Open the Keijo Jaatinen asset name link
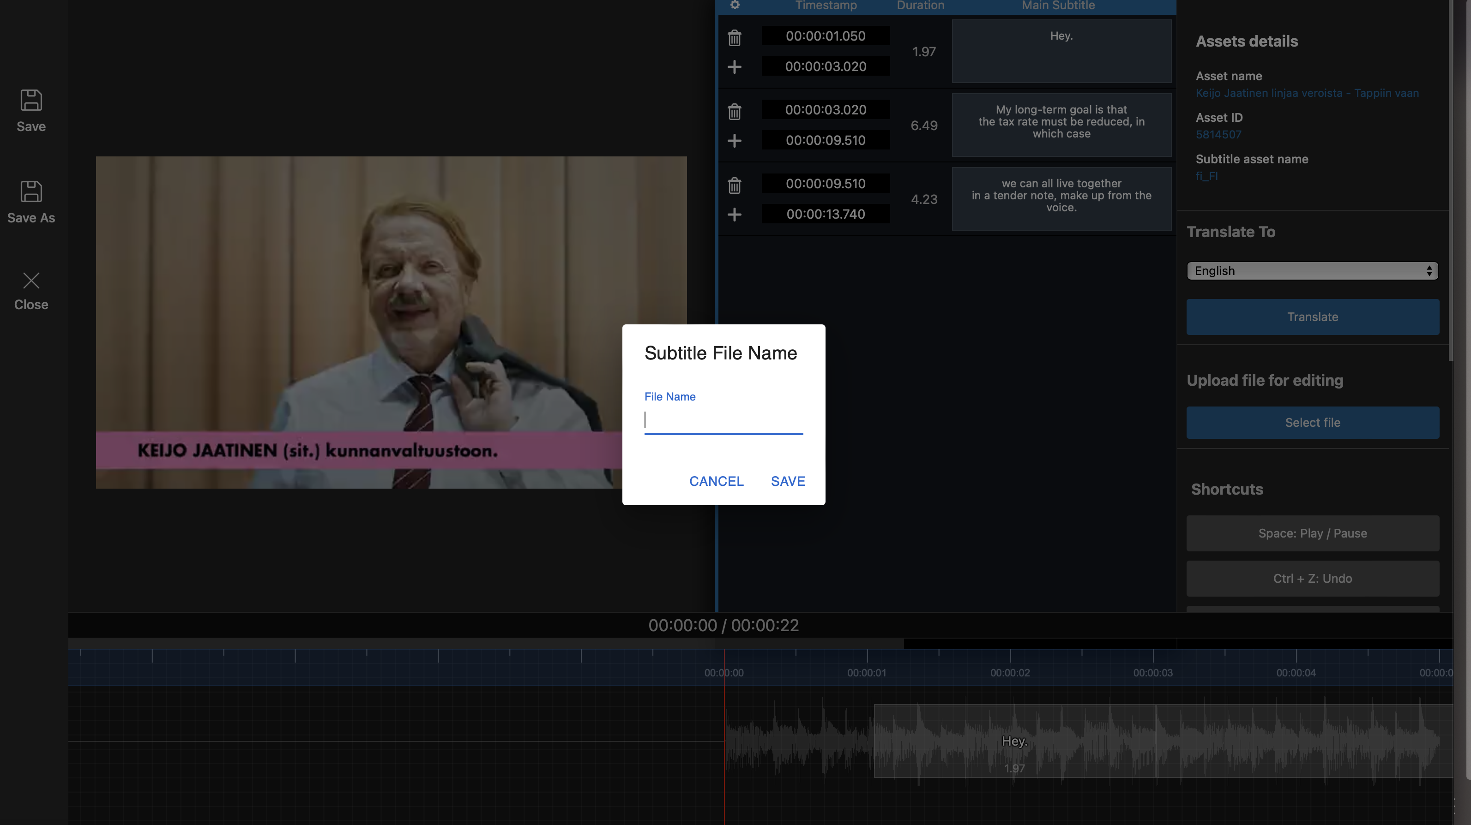The image size is (1471, 825). (1307, 93)
